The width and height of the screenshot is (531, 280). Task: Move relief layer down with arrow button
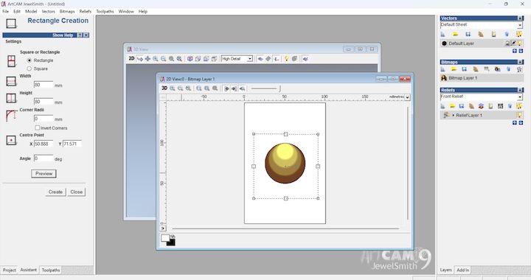point(521,123)
